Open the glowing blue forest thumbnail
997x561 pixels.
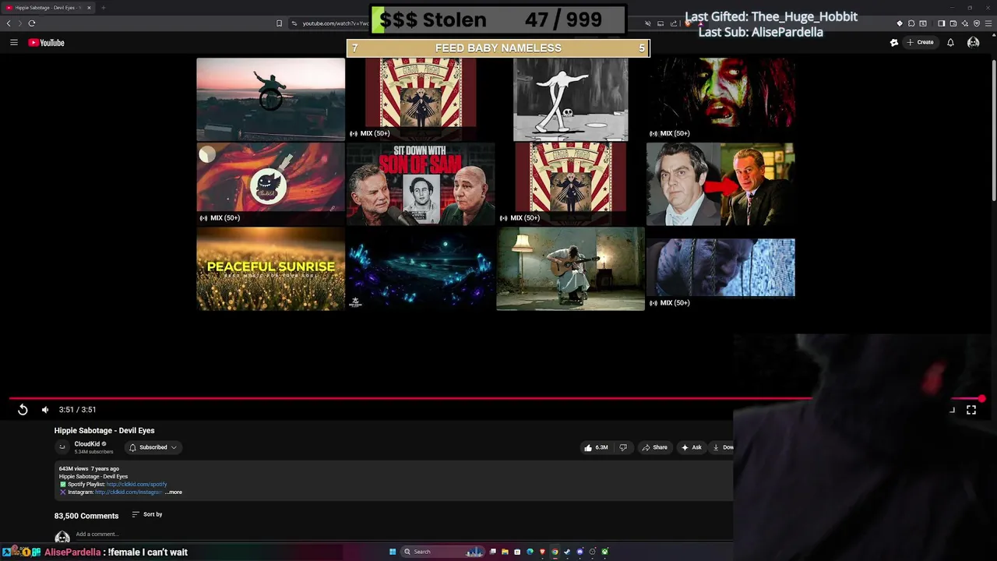(x=421, y=269)
